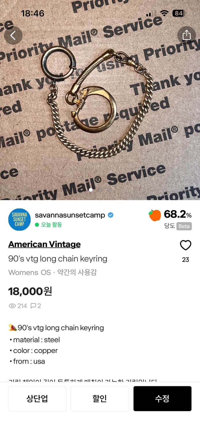This screenshot has width=200, height=433.
Task: Open the comments speech bubble icon
Action: click(x=33, y=306)
